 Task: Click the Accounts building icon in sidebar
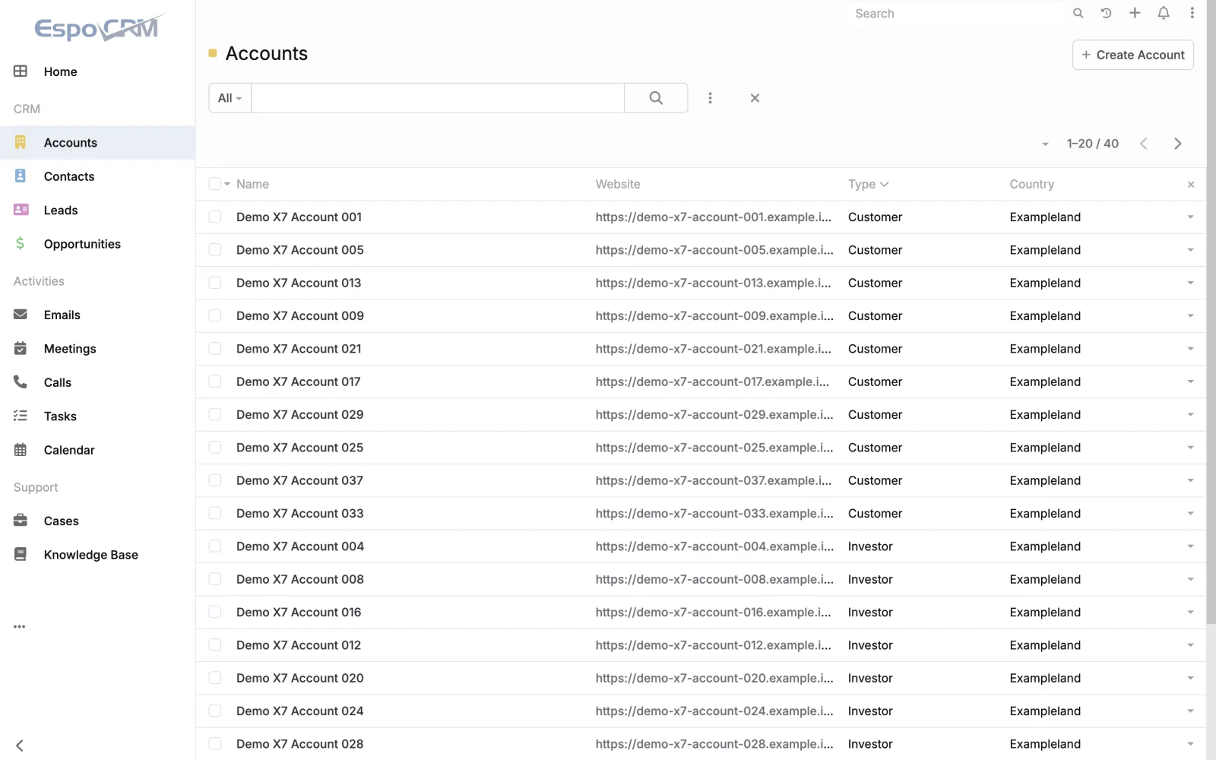tap(21, 143)
